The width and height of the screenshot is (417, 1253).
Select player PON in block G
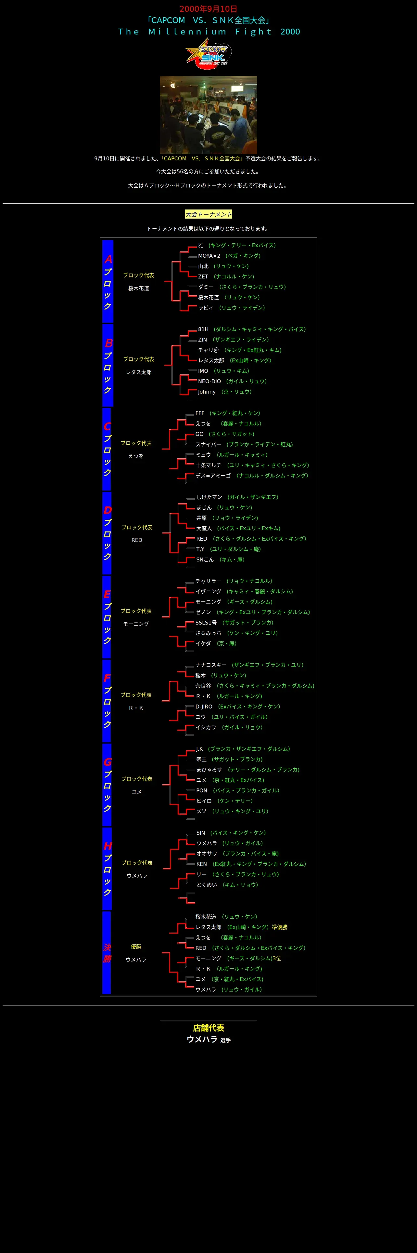[201, 791]
